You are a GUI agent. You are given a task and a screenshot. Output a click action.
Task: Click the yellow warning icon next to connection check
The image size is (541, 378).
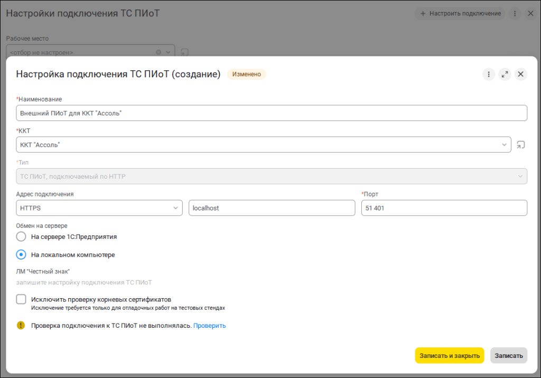[x=21, y=326]
